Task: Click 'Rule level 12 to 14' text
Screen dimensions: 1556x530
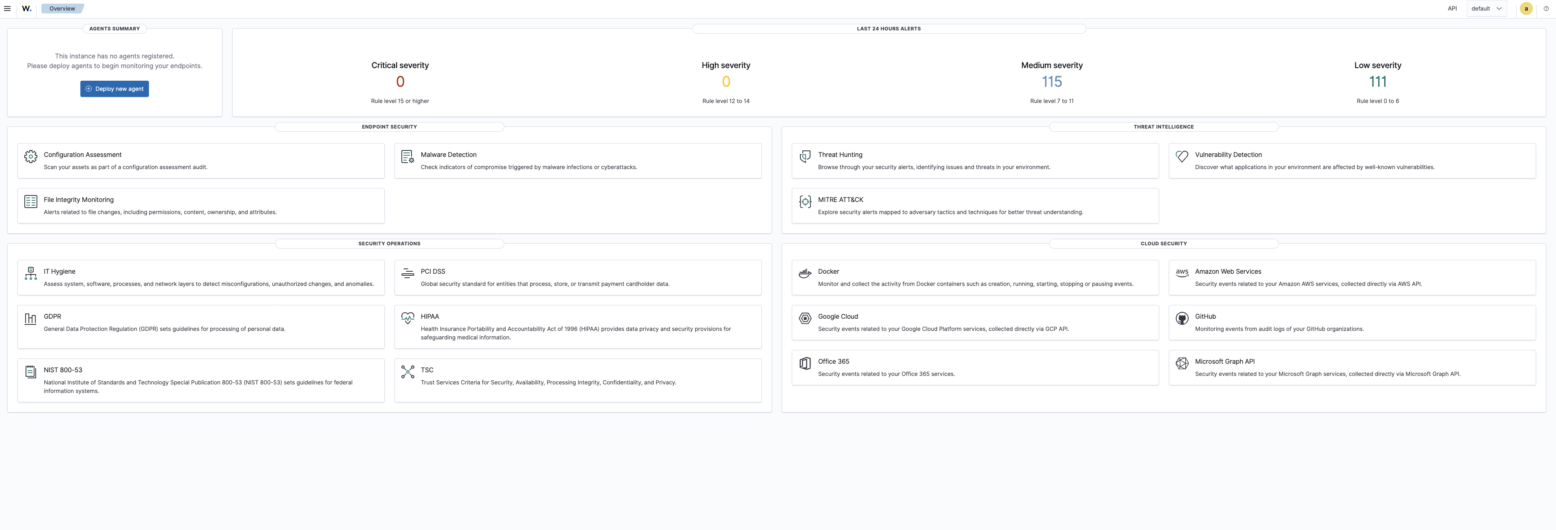Action: pyautogui.click(x=726, y=101)
